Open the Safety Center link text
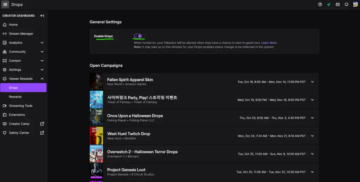Viewport: 360px width, 182px height. [x=19, y=133]
